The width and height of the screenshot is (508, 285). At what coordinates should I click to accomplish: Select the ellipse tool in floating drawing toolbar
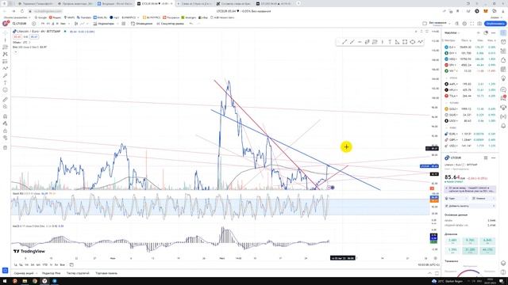[413, 42]
